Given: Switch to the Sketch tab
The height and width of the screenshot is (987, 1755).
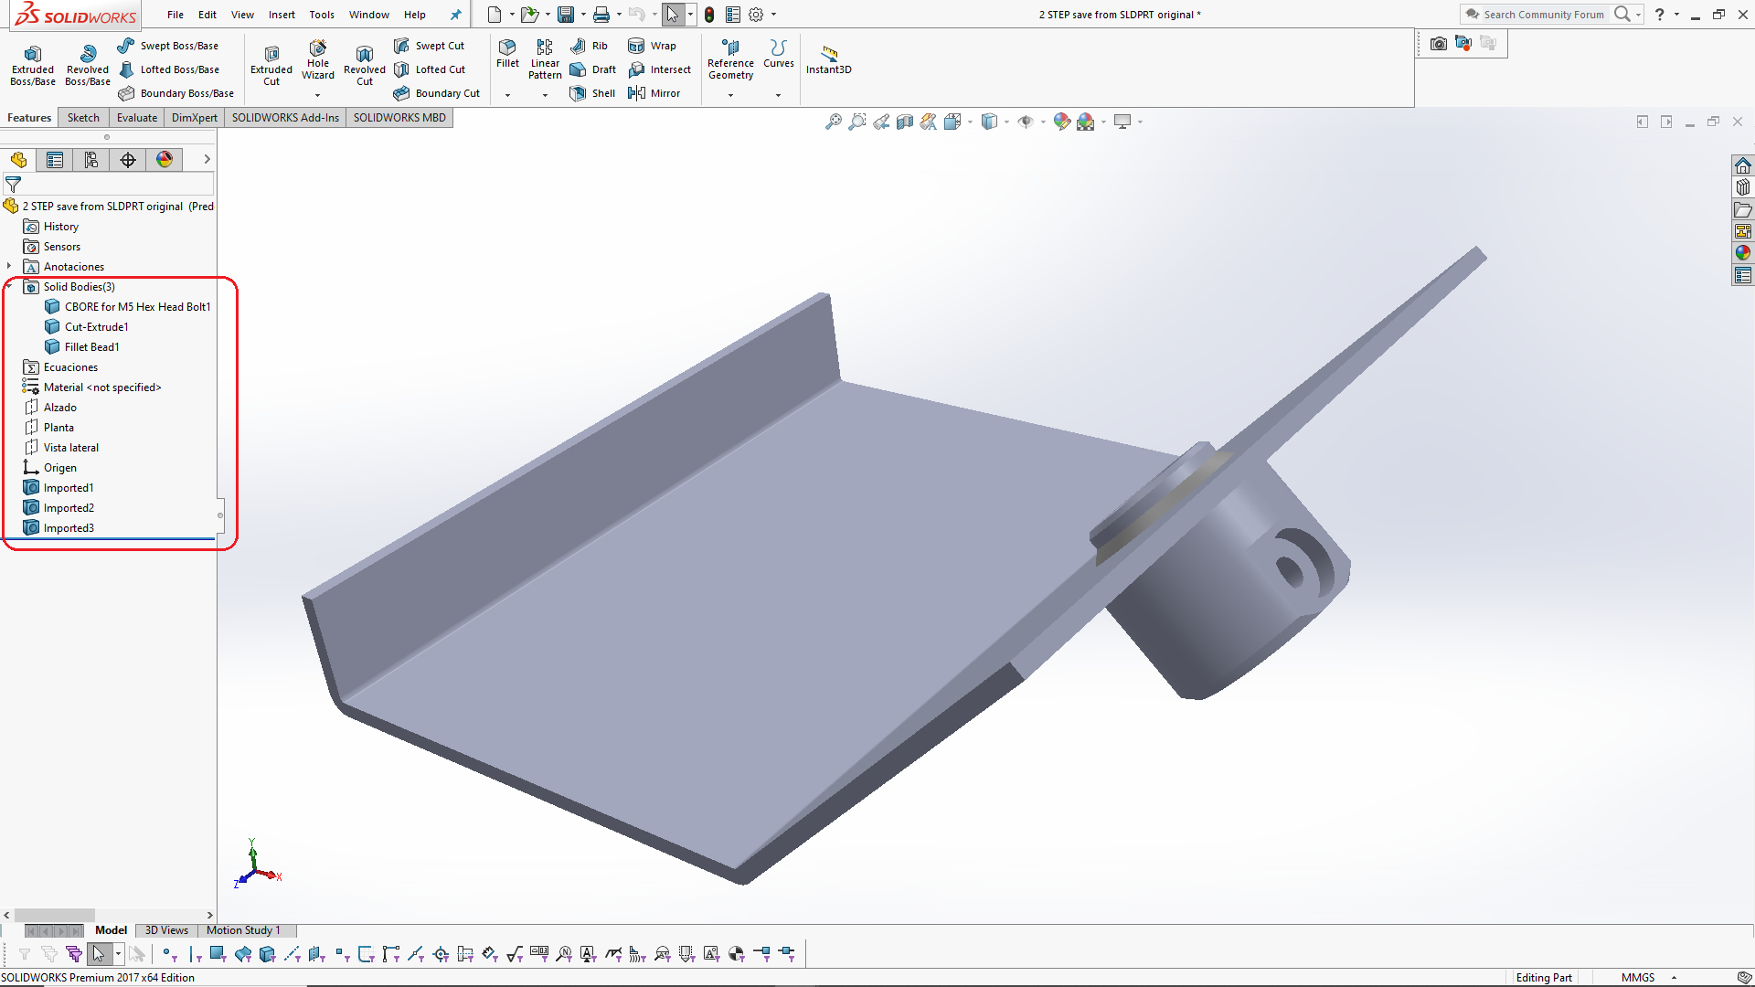Looking at the screenshot, I should 83,117.
